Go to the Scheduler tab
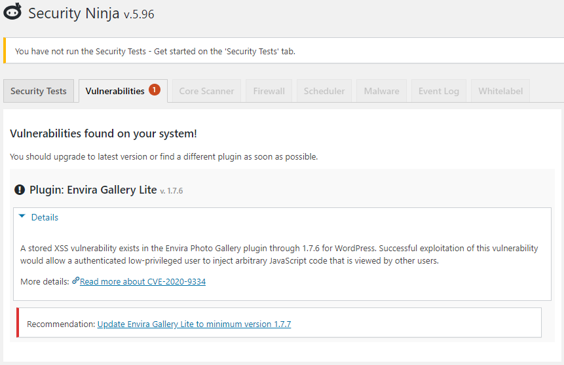Viewport: 564px width, 365px height. pos(324,91)
